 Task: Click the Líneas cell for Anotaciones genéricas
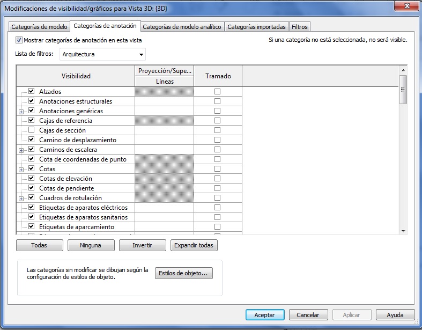click(x=164, y=111)
